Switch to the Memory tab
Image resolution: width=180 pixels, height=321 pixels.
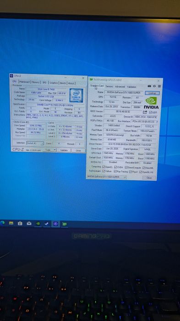(35, 82)
